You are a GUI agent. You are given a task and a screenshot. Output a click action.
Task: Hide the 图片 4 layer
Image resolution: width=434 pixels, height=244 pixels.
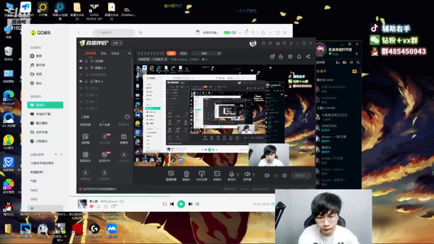coord(81,81)
